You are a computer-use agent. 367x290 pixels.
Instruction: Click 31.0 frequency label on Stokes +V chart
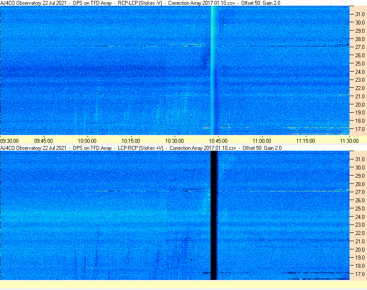click(360, 159)
